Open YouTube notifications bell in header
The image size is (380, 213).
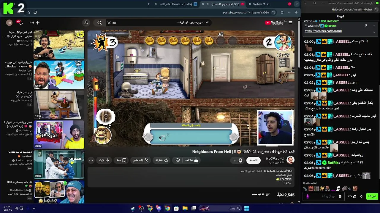coord(20,23)
